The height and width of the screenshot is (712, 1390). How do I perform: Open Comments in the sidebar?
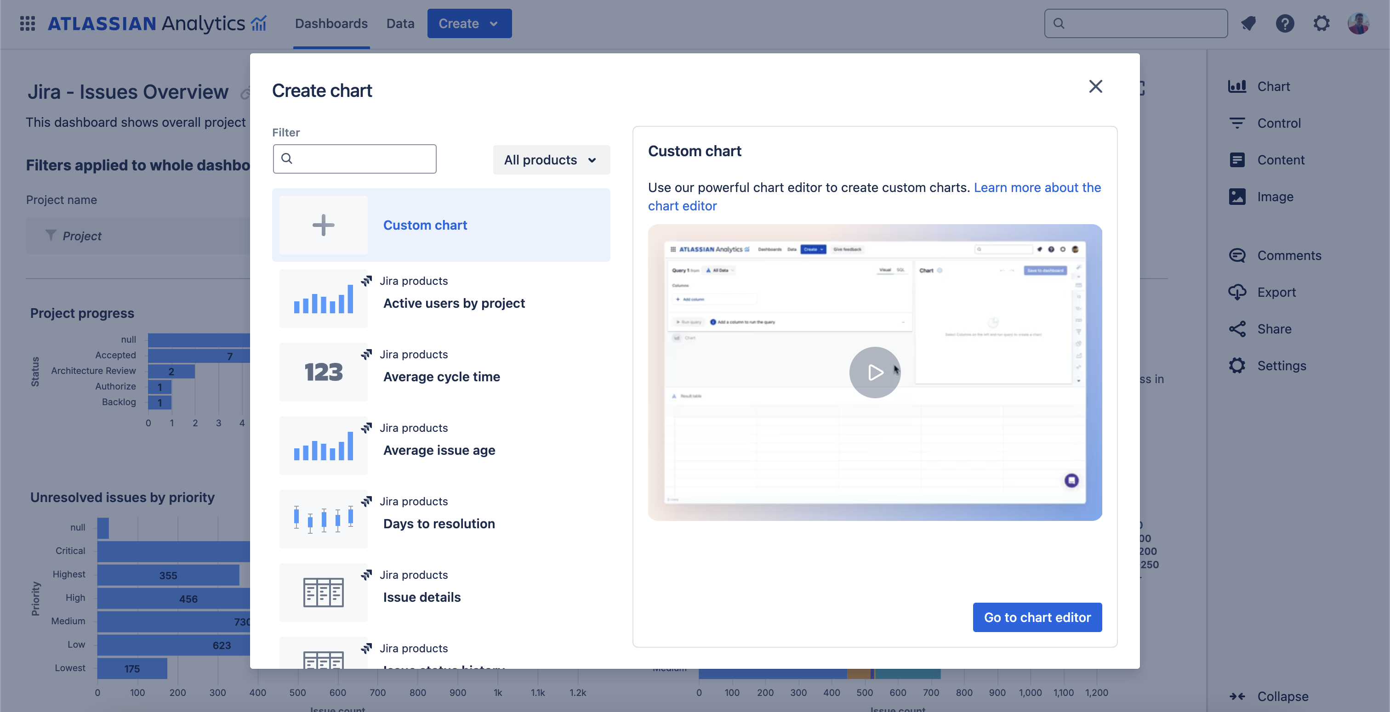click(1275, 255)
